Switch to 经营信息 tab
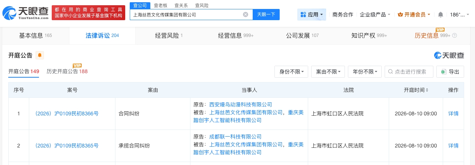Screen dimensions: 475x165 coord(236,36)
